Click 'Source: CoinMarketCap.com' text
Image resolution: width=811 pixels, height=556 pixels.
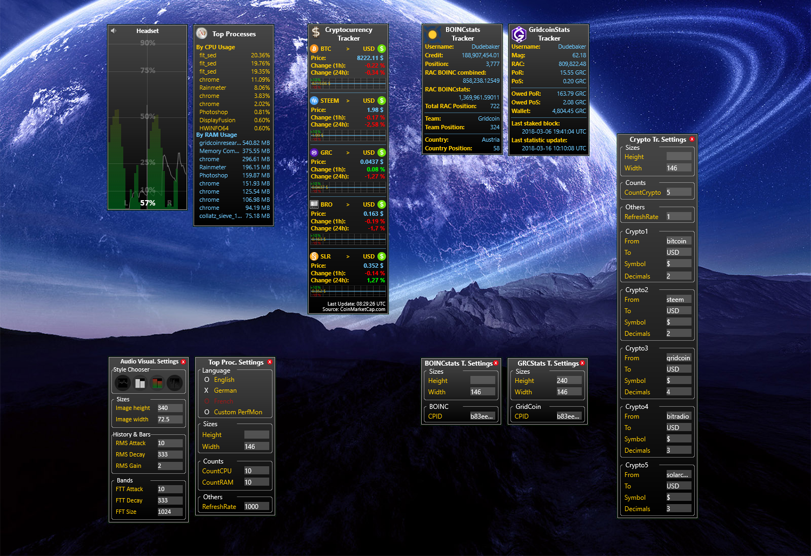pos(354,309)
